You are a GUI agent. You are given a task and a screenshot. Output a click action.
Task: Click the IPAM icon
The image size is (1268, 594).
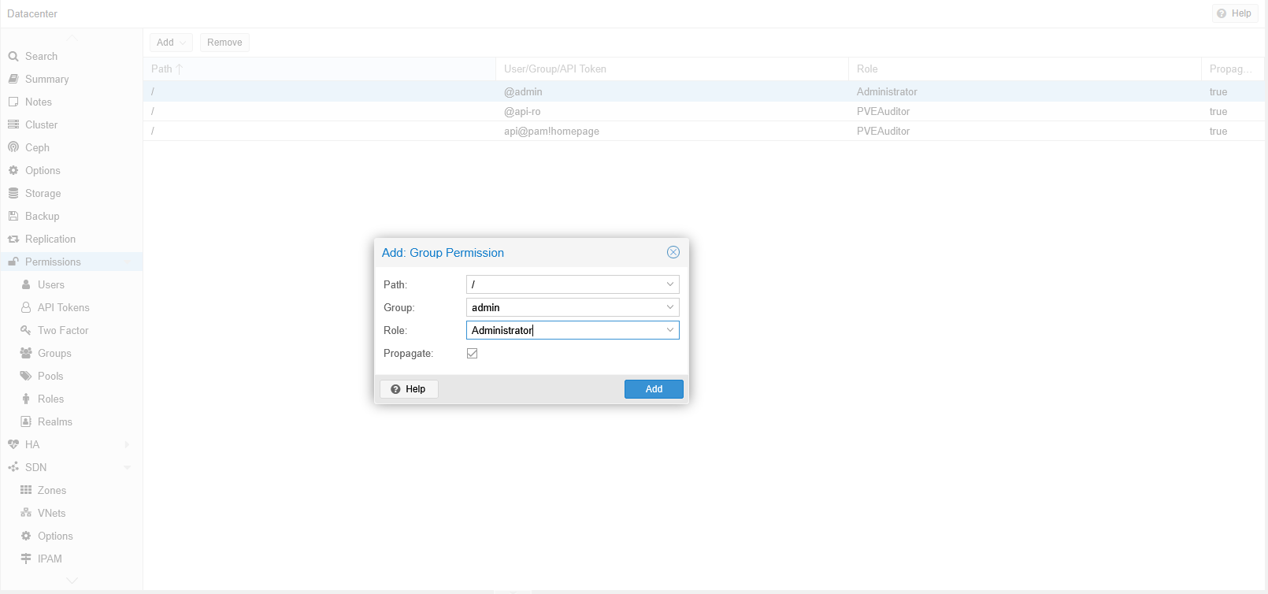tap(26, 559)
